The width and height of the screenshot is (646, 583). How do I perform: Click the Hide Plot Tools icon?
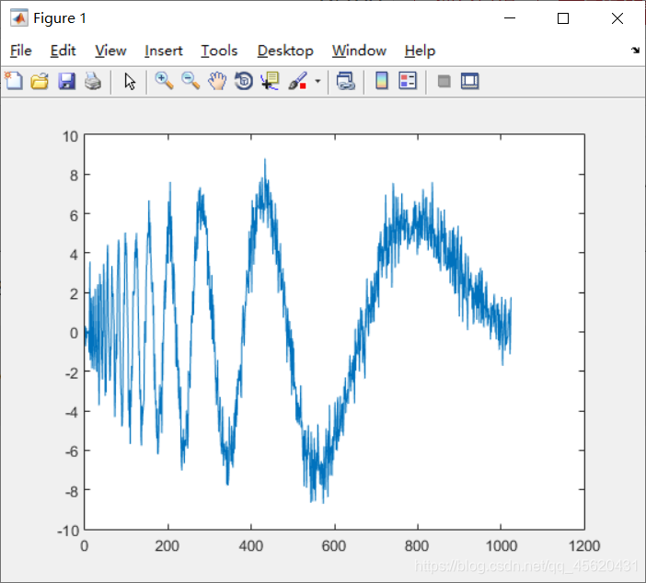click(444, 81)
